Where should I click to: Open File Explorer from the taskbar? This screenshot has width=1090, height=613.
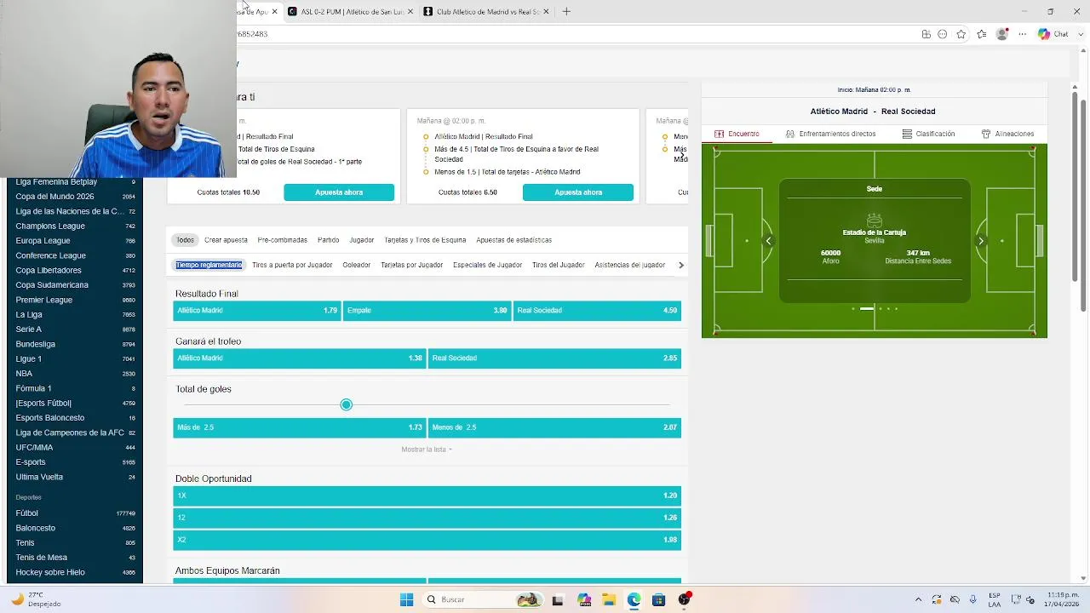[x=609, y=599]
